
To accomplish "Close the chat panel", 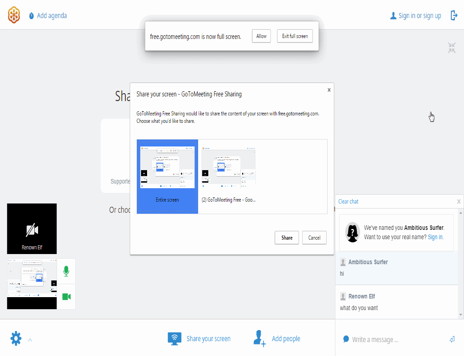I will tap(459, 202).
